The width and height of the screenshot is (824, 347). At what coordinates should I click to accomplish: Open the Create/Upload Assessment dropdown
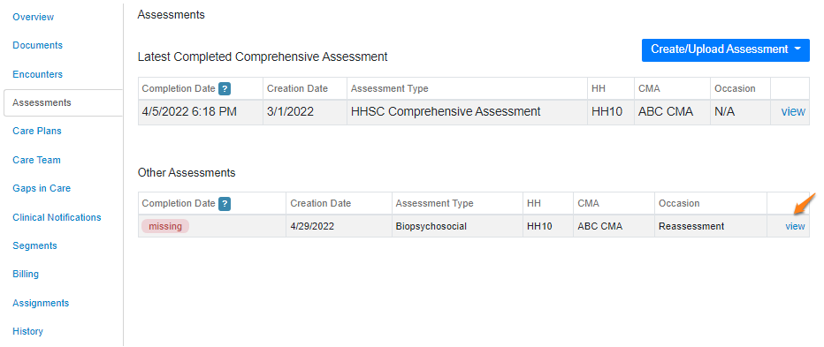click(725, 49)
